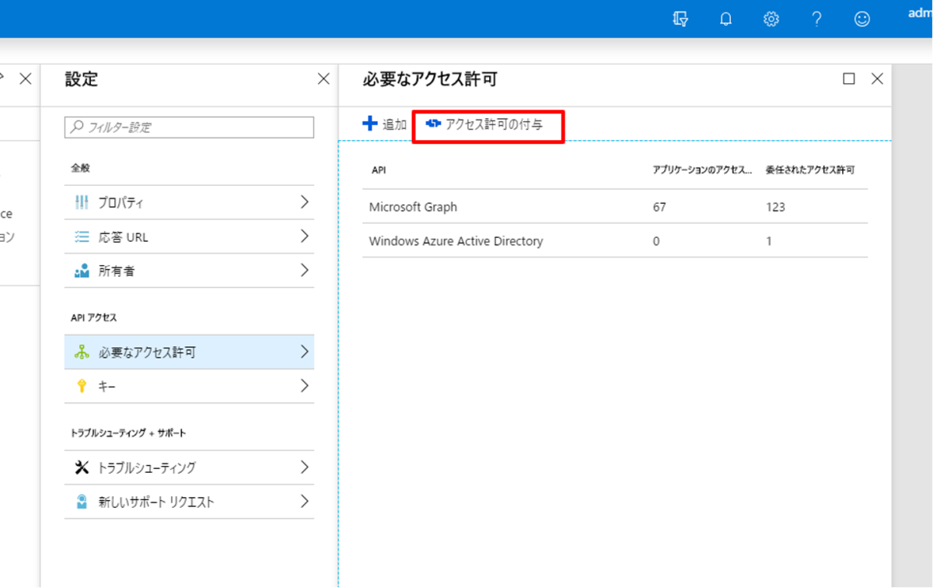Close the 必要なアクセス許可 blade
This screenshot has width=933, height=588.
coord(877,79)
